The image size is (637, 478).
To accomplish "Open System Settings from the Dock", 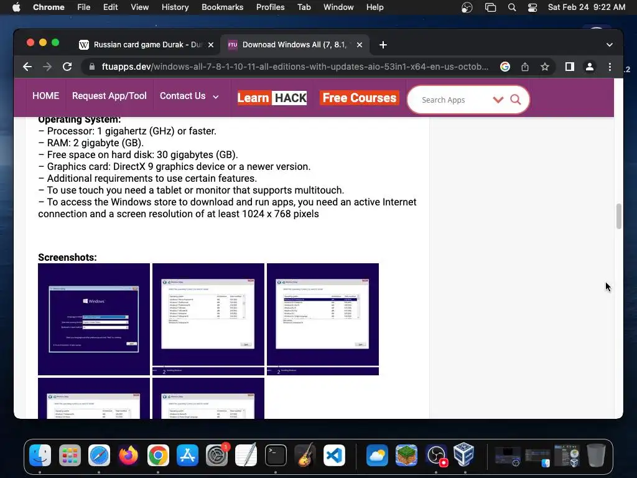I will click(x=216, y=455).
